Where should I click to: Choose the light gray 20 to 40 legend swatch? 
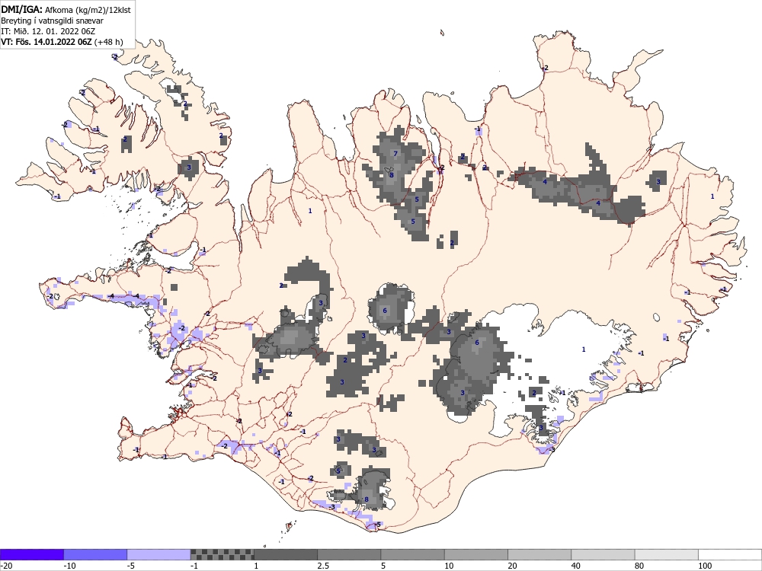pos(539,554)
